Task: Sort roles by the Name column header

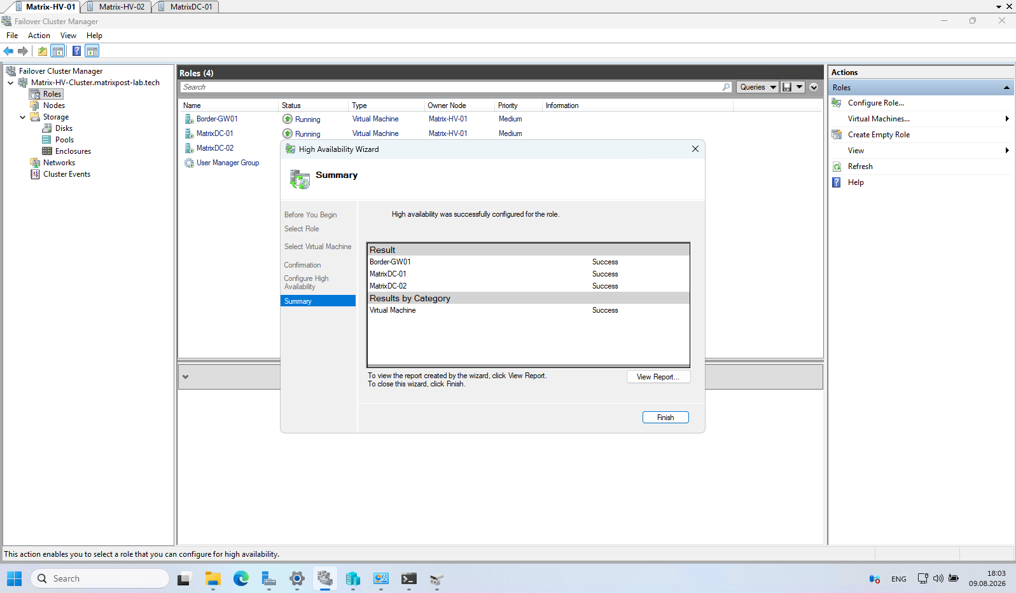Action: 229,106
